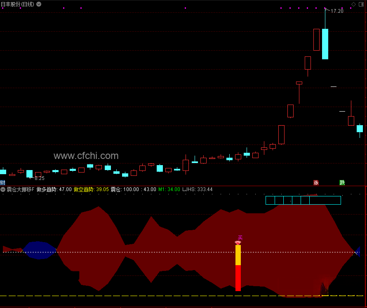
Task: Select the 做多趋势: 47.00 value
Action: click(x=54, y=189)
